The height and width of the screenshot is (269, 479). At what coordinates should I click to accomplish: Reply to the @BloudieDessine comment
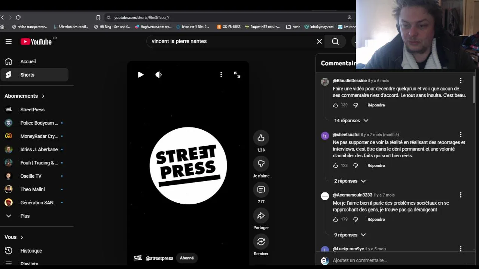376,105
